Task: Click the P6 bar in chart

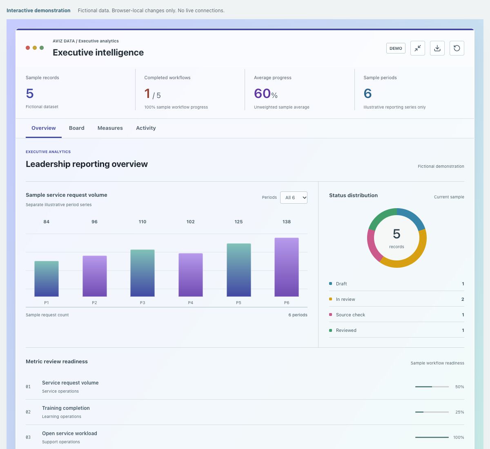Action: [x=287, y=267]
